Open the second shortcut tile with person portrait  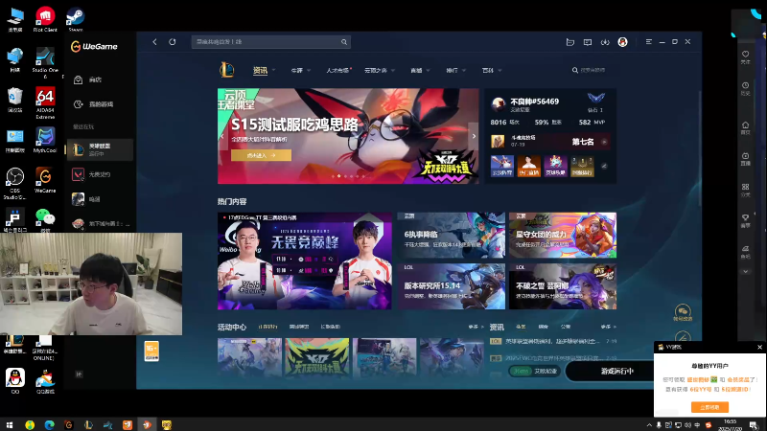point(529,166)
